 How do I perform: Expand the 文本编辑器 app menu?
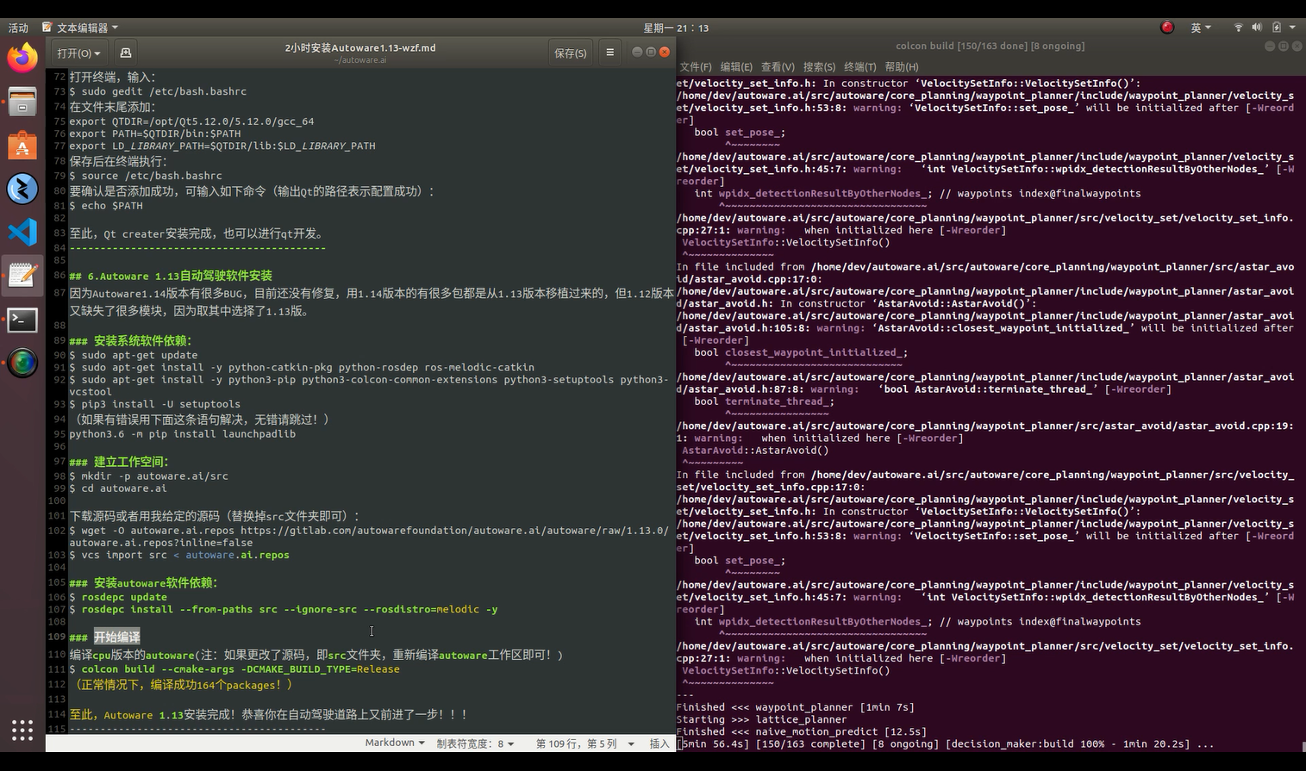(79, 28)
